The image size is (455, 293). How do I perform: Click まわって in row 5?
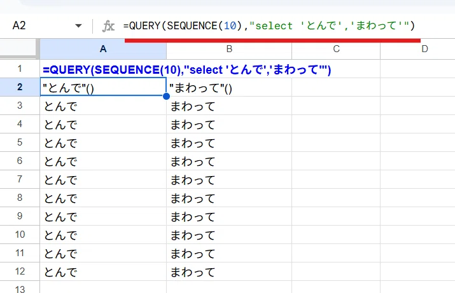193,143
